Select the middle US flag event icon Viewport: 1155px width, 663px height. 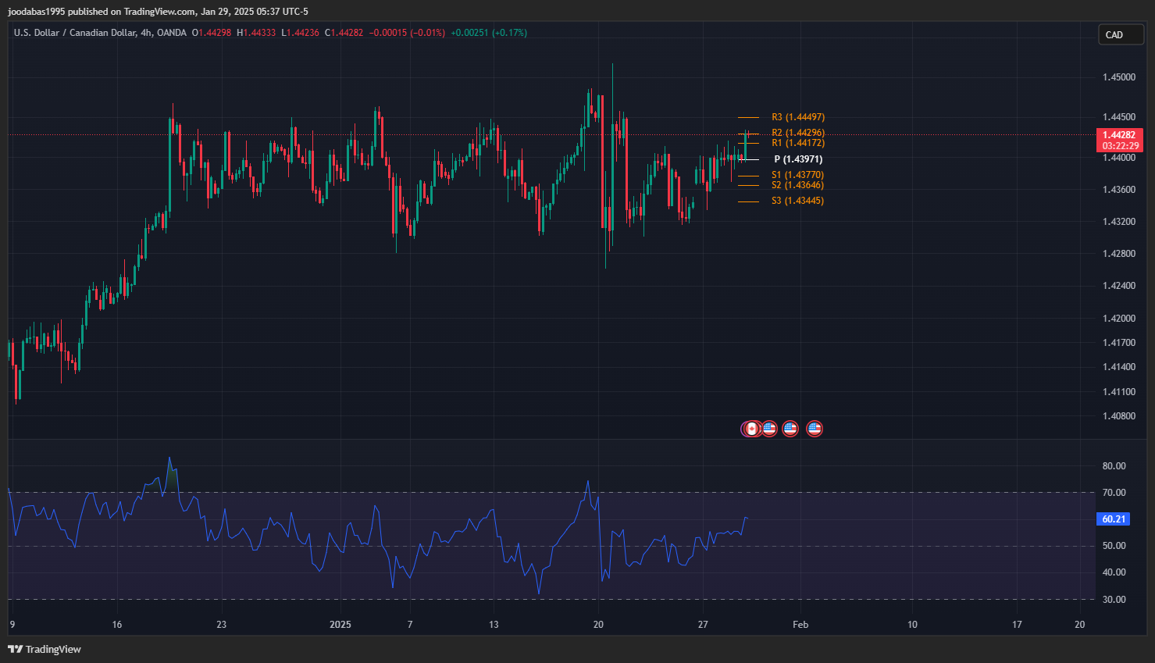(790, 429)
